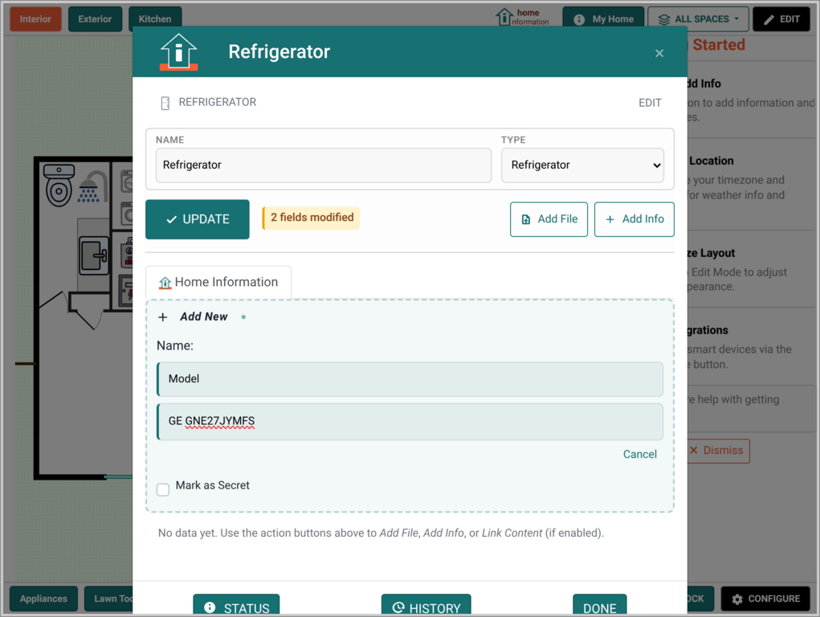Image resolution: width=820 pixels, height=617 pixels.
Task: Select the Home Information tab
Action: [218, 282]
